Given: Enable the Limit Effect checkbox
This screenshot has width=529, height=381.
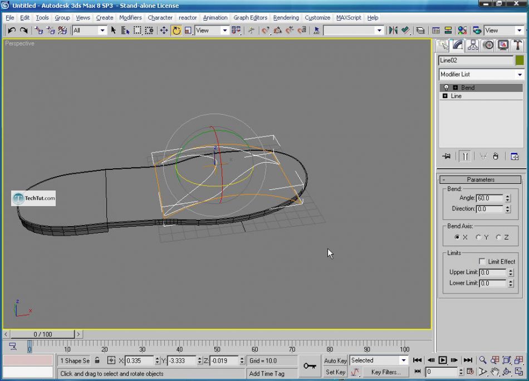Looking at the screenshot, I should (482, 261).
